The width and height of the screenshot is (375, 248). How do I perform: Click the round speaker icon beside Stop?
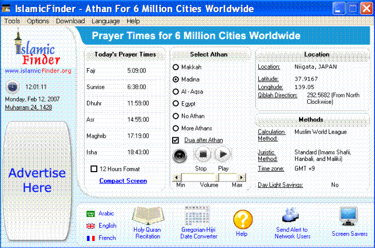(x=180, y=156)
